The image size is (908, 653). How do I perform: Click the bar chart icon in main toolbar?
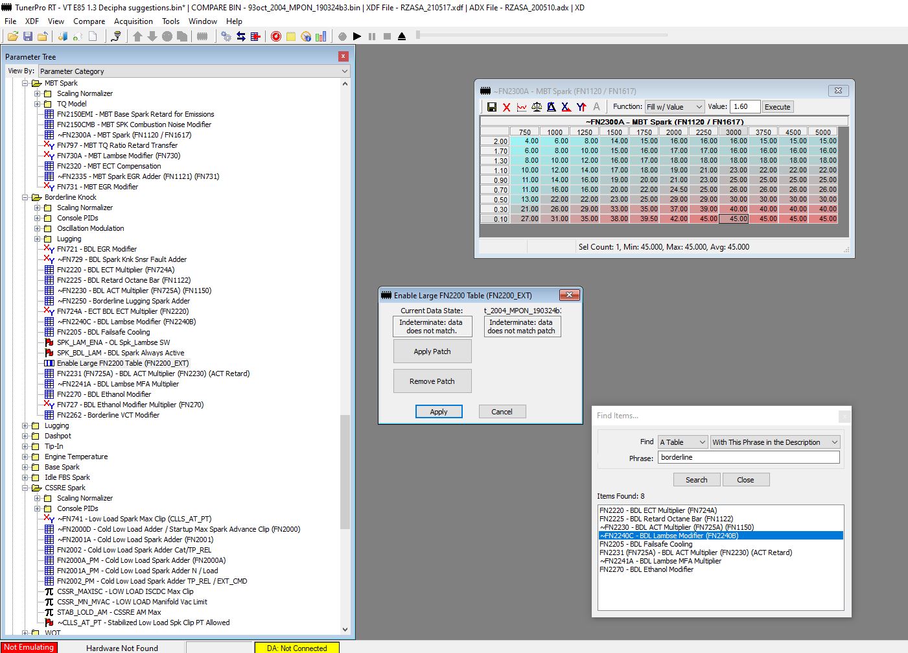coord(321,36)
